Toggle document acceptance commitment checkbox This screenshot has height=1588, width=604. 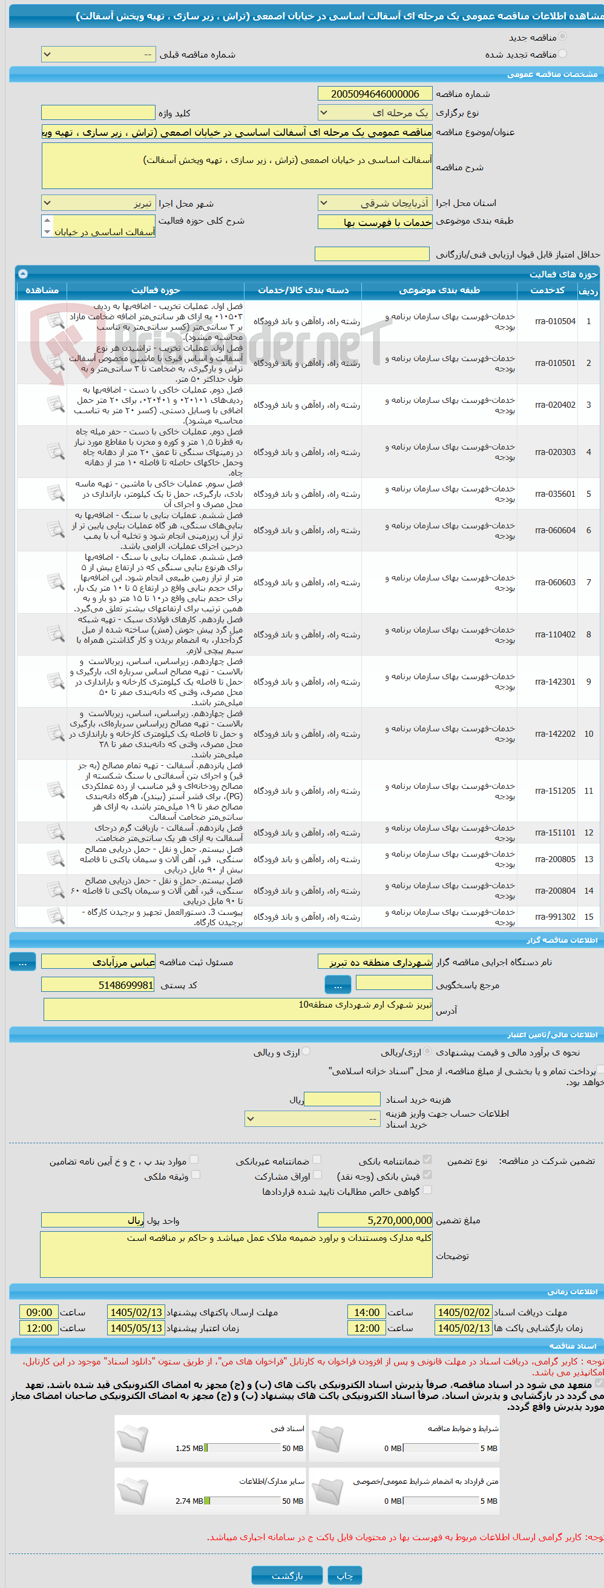coord(599,1383)
